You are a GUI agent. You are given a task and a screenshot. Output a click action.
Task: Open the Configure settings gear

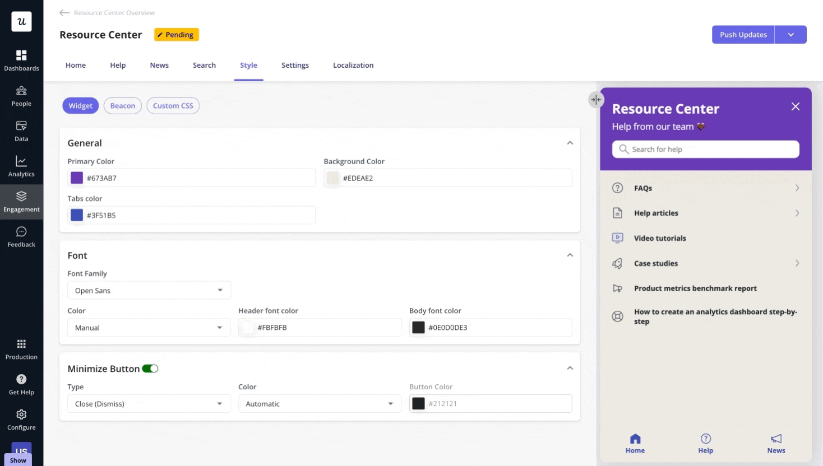[21, 414]
